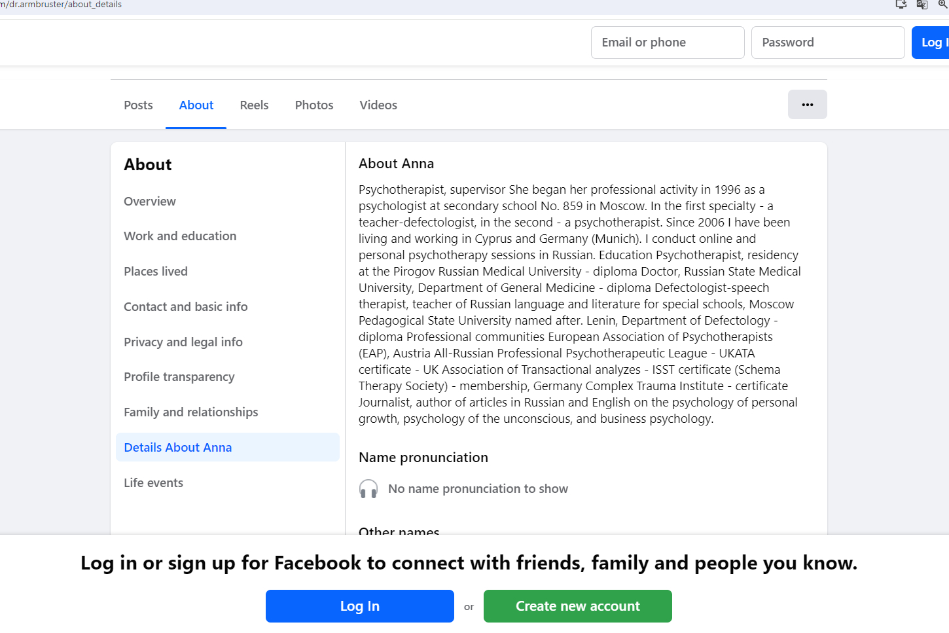Screen dimensions: 949x633
Task: Open the three-dots more options menu
Action: point(807,105)
